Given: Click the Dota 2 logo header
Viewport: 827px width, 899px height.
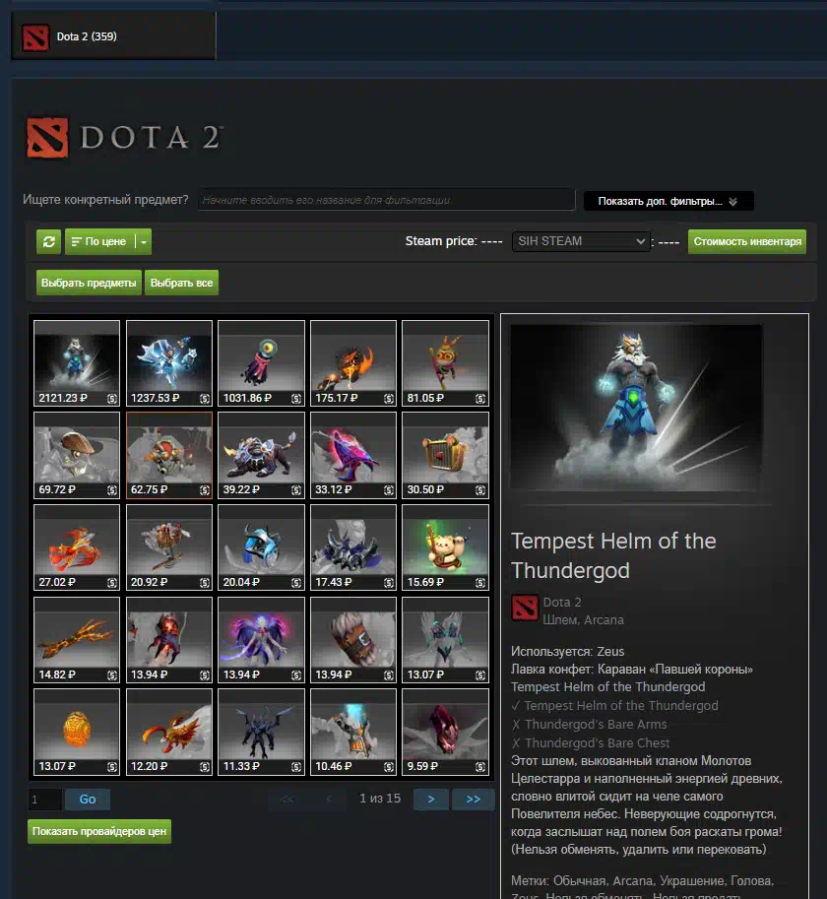Looking at the screenshot, I should tap(124, 138).
